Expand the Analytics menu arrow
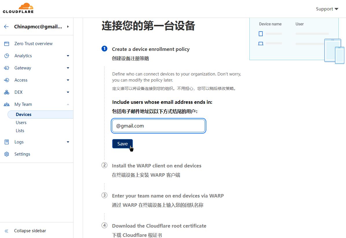346x238 pixels. tap(68, 56)
